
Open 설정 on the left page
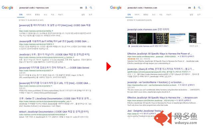pyautogui.click(x=83, y=15)
